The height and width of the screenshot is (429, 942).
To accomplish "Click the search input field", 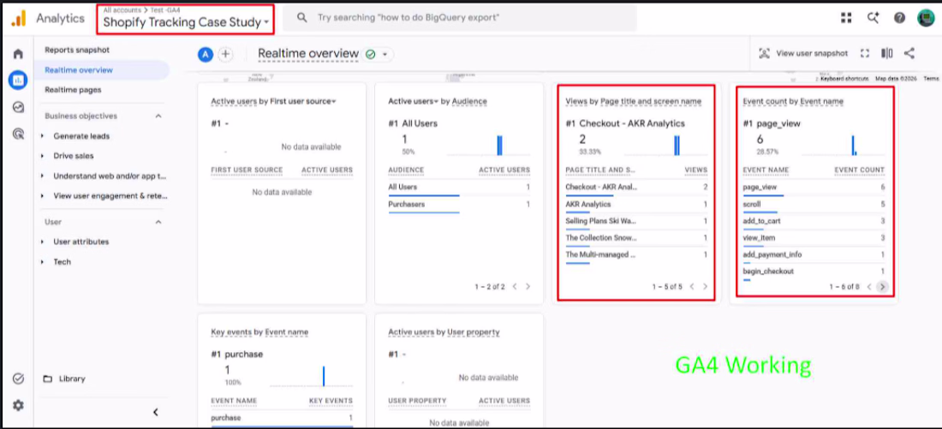I will click(x=459, y=18).
